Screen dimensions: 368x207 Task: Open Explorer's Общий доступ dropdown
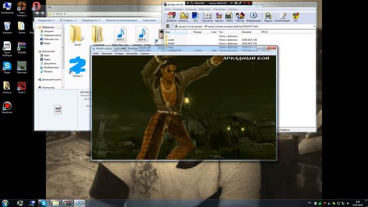coord(91,21)
